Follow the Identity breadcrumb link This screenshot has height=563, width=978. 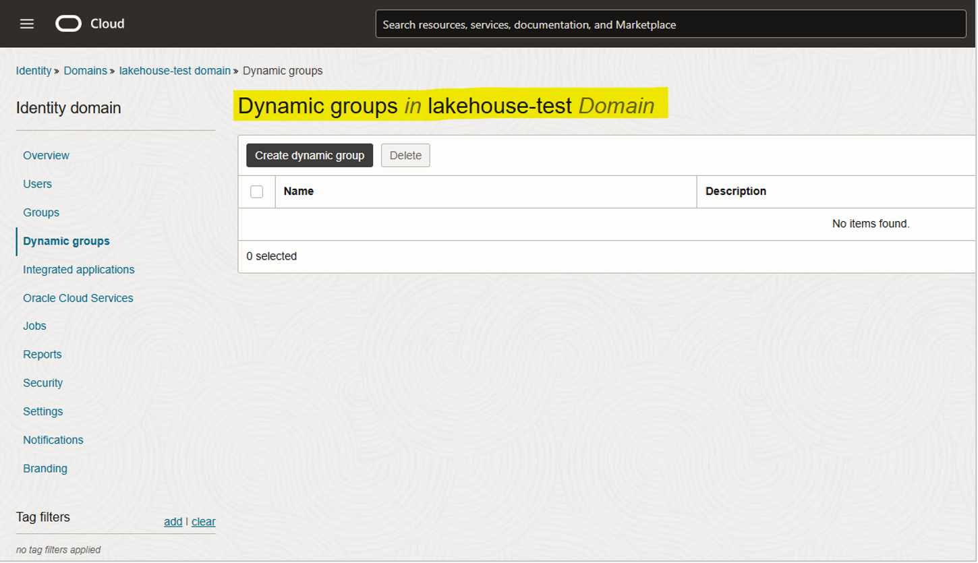click(34, 70)
